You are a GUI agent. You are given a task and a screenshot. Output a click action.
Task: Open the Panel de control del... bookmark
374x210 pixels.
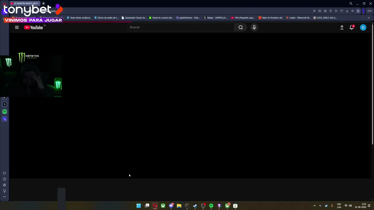tap(161, 18)
